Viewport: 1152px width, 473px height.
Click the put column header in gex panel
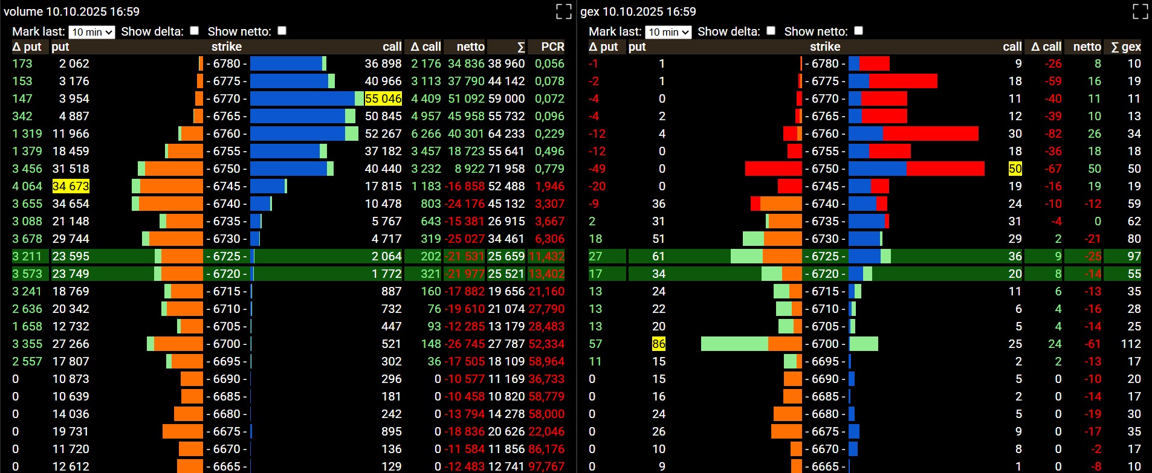[x=637, y=47]
